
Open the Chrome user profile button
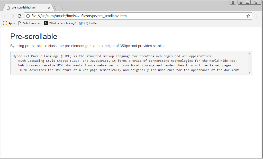pyautogui.click(x=233, y=2)
